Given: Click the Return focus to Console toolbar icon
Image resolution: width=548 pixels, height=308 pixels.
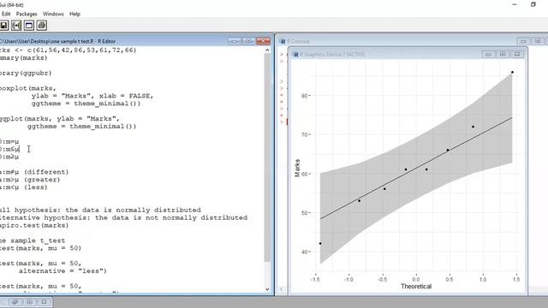Looking at the screenshot, I should tap(29, 26).
